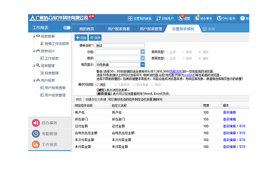Open the 提醒 reminder bell icon
This screenshot has height=170, width=277.
click(181, 19)
